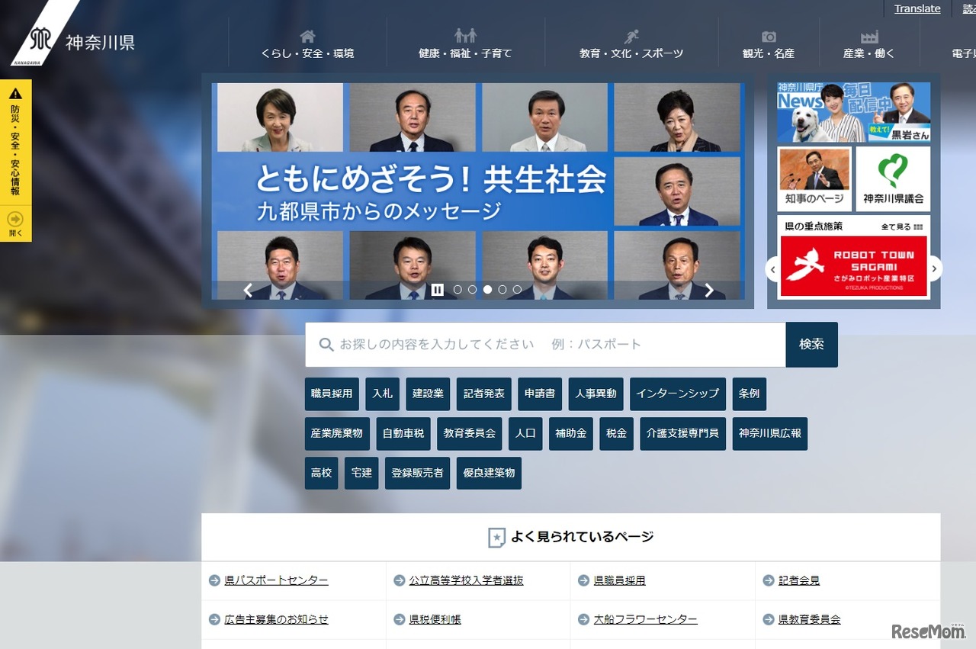Select the 建設業 keyword tag
Screen dimensions: 976x649
click(428, 394)
